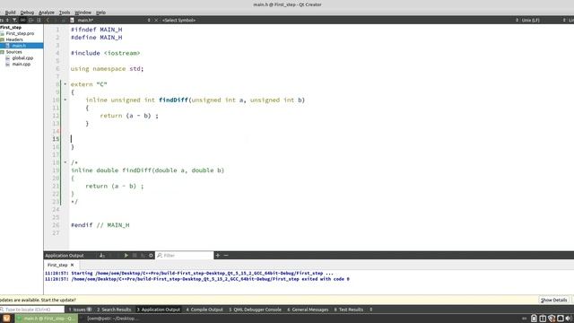The width and height of the screenshot is (574, 323).
Task: Open Application Output settings gear
Action: (x=151, y=255)
